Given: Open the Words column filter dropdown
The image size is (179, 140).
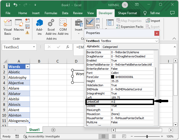Looking at the screenshot, I should 27,67.
